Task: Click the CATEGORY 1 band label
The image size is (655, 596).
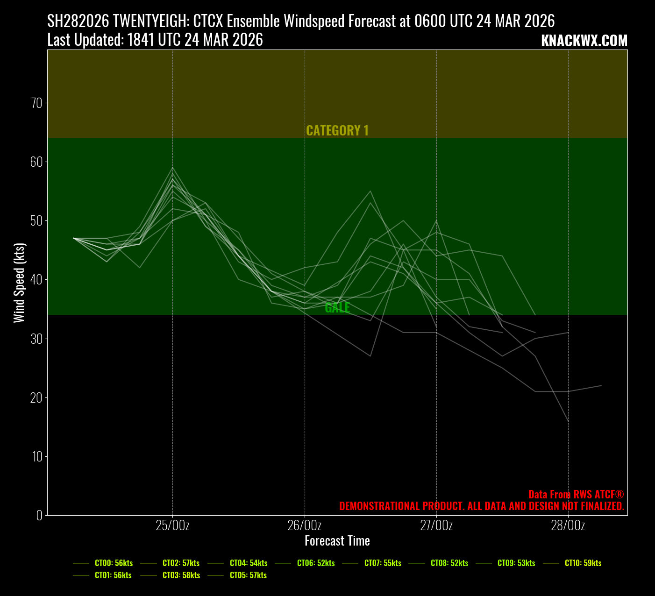Action: pyautogui.click(x=337, y=131)
